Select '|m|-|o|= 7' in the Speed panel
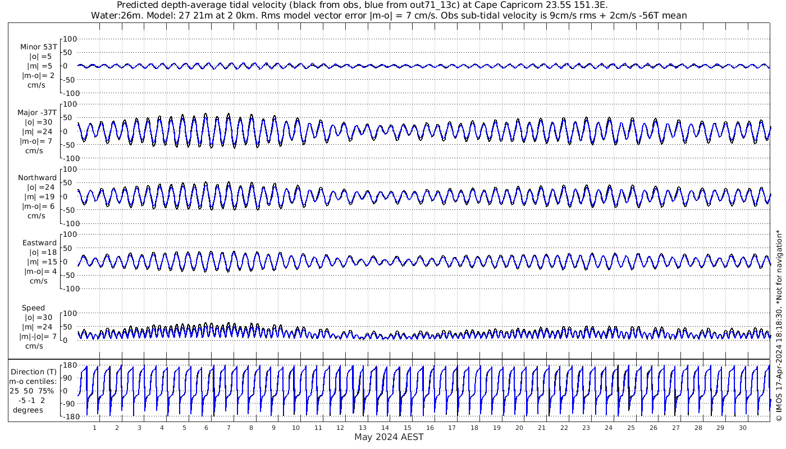Viewport: 786px width, 449px height. pos(39,337)
